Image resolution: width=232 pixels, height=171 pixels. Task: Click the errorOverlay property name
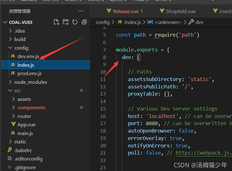tap(146, 138)
